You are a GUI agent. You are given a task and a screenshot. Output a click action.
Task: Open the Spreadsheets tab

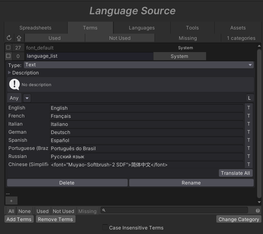click(35, 28)
